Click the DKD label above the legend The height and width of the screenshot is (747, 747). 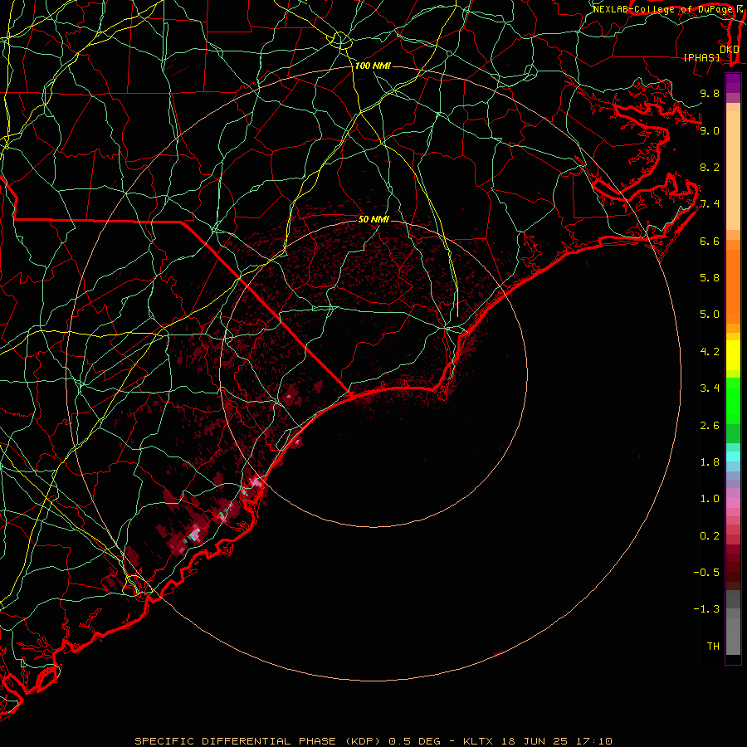(x=730, y=49)
